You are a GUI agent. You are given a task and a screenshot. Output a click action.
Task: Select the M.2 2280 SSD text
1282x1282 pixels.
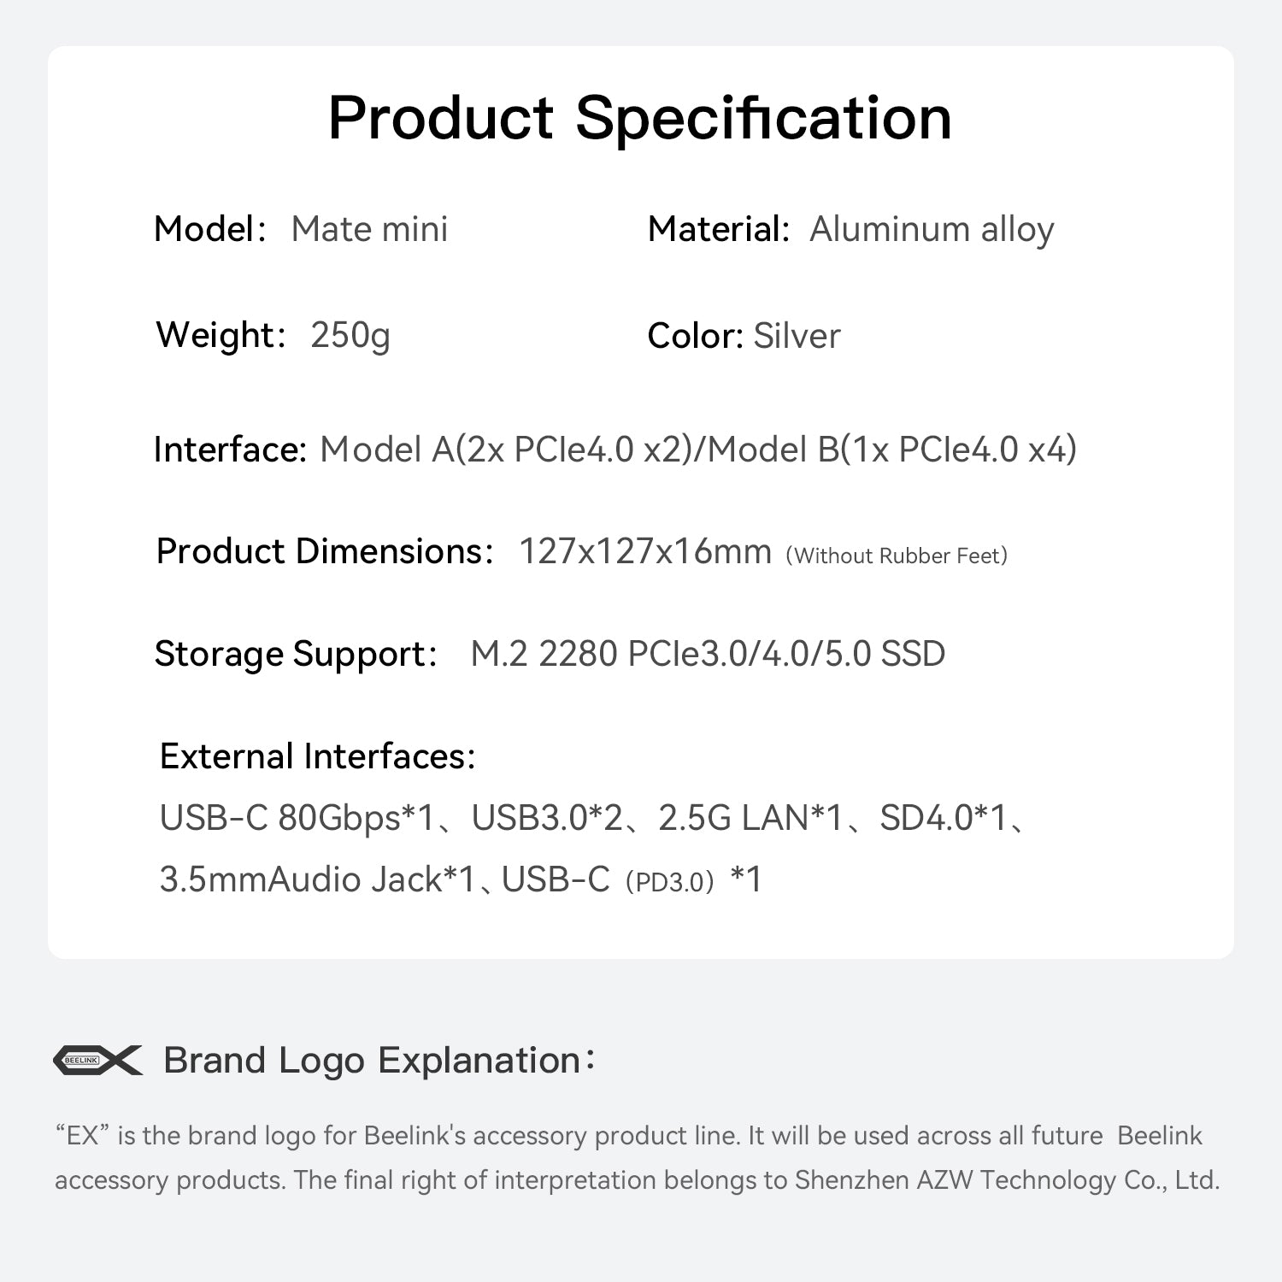pos(708,654)
